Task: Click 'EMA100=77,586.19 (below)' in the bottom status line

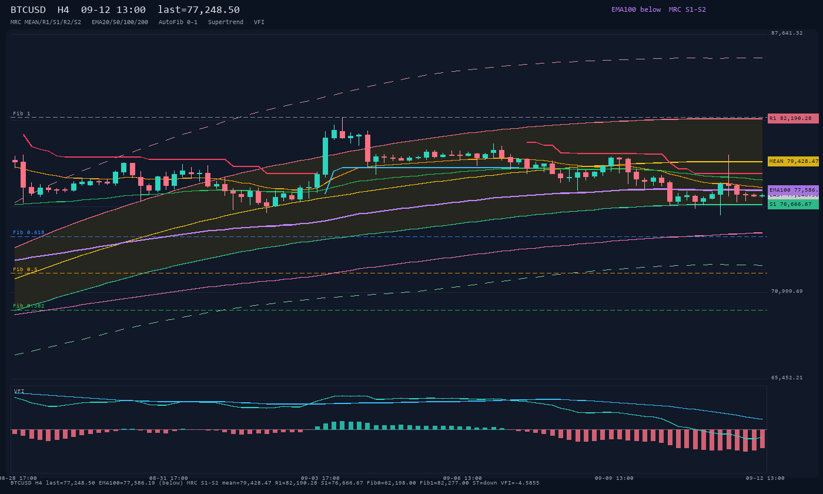Action: [x=140, y=483]
